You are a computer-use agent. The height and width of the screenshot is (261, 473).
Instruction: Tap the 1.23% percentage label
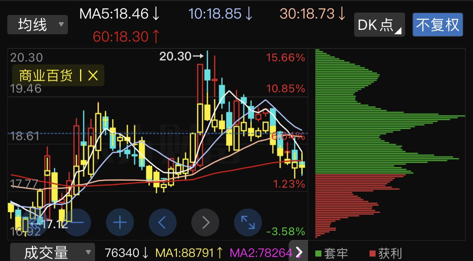click(289, 184)
